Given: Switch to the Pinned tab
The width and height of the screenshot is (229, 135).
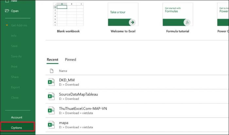Looking at the screenshot, I should pos(71,60).
